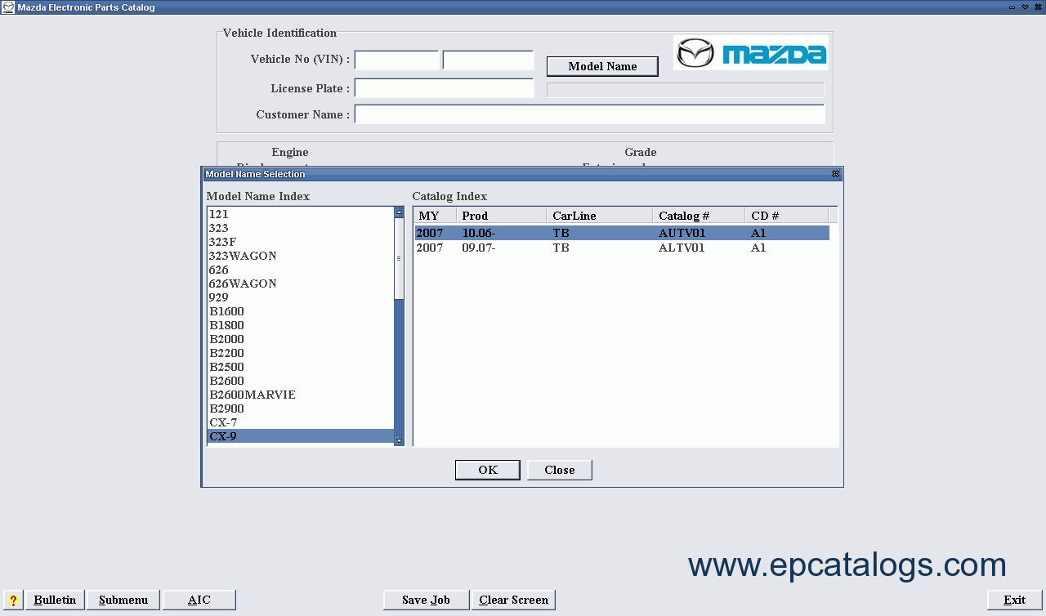Focus the License Plate field
This screenshot has width=1046, height=616.
pyautogui.click(x=444, y=88)
